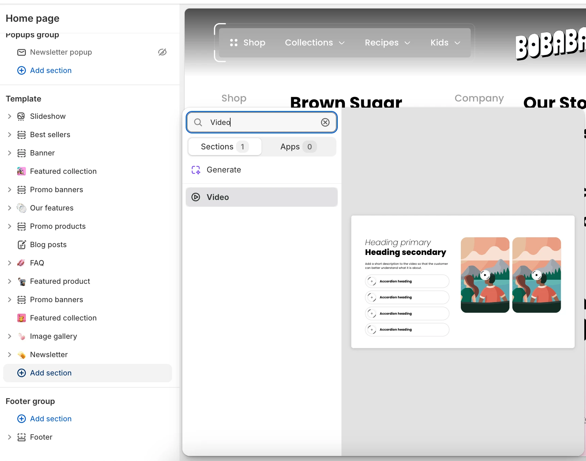Click the Generate sparkle icon
Image resolution: width=586 pixels, height=461 pixels.
(x=196, y=170)
